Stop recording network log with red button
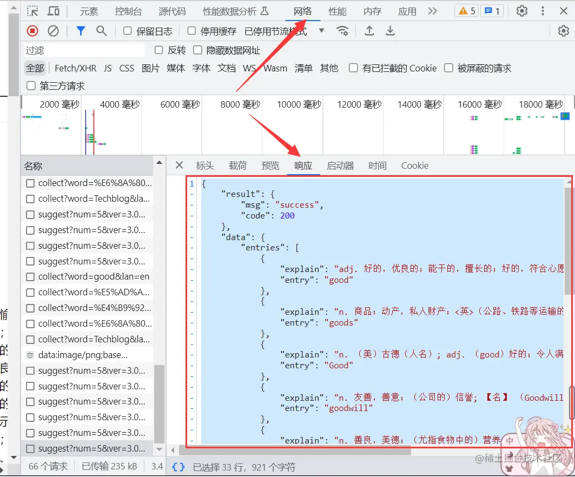575x477 pixels. (x=32, y=31)
